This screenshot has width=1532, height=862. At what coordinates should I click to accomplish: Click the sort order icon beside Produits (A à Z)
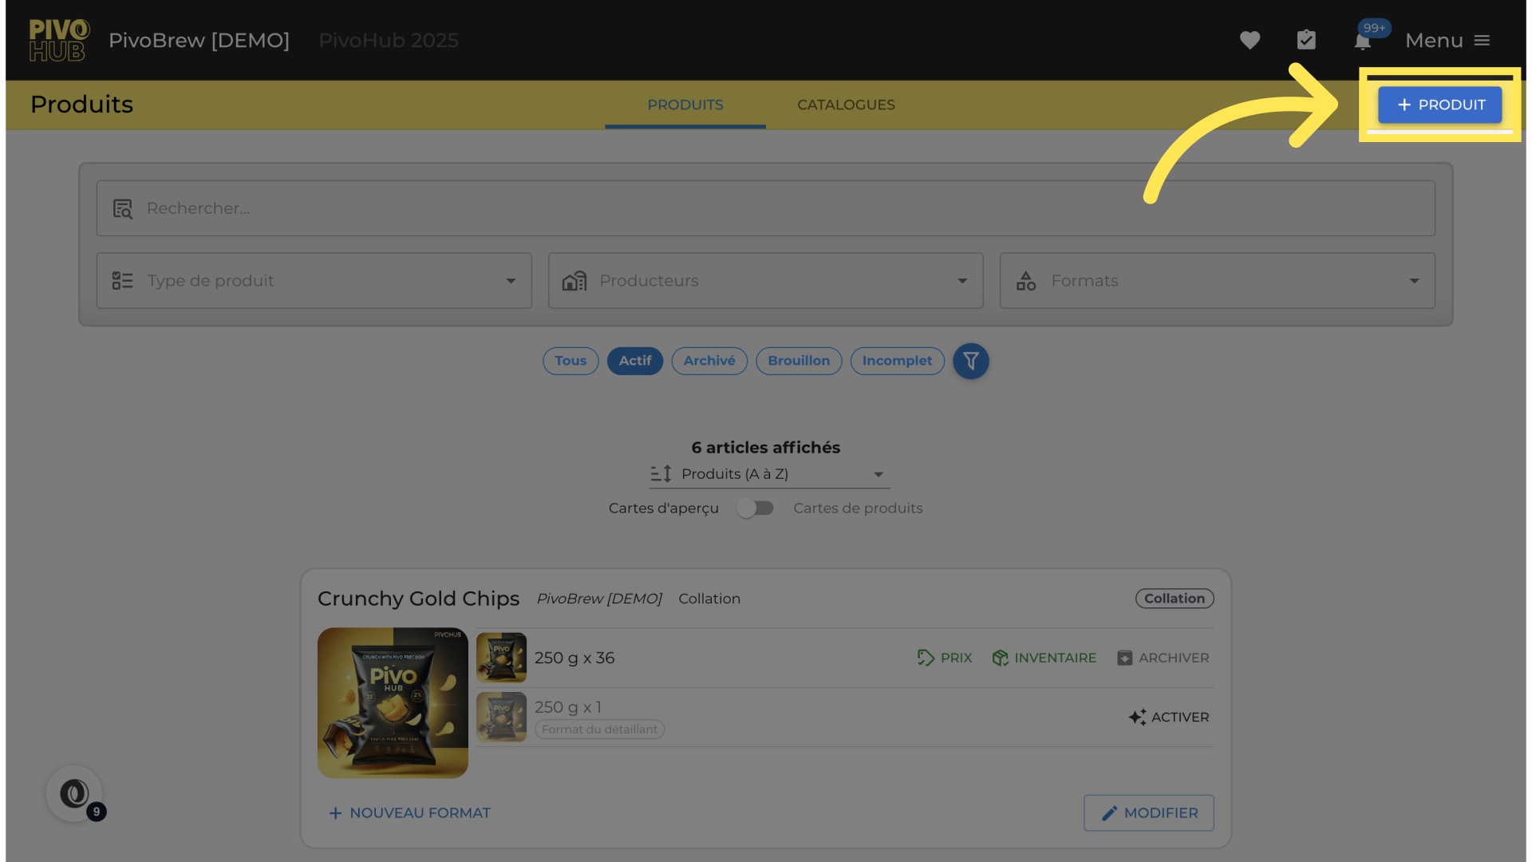pos(661,474)
